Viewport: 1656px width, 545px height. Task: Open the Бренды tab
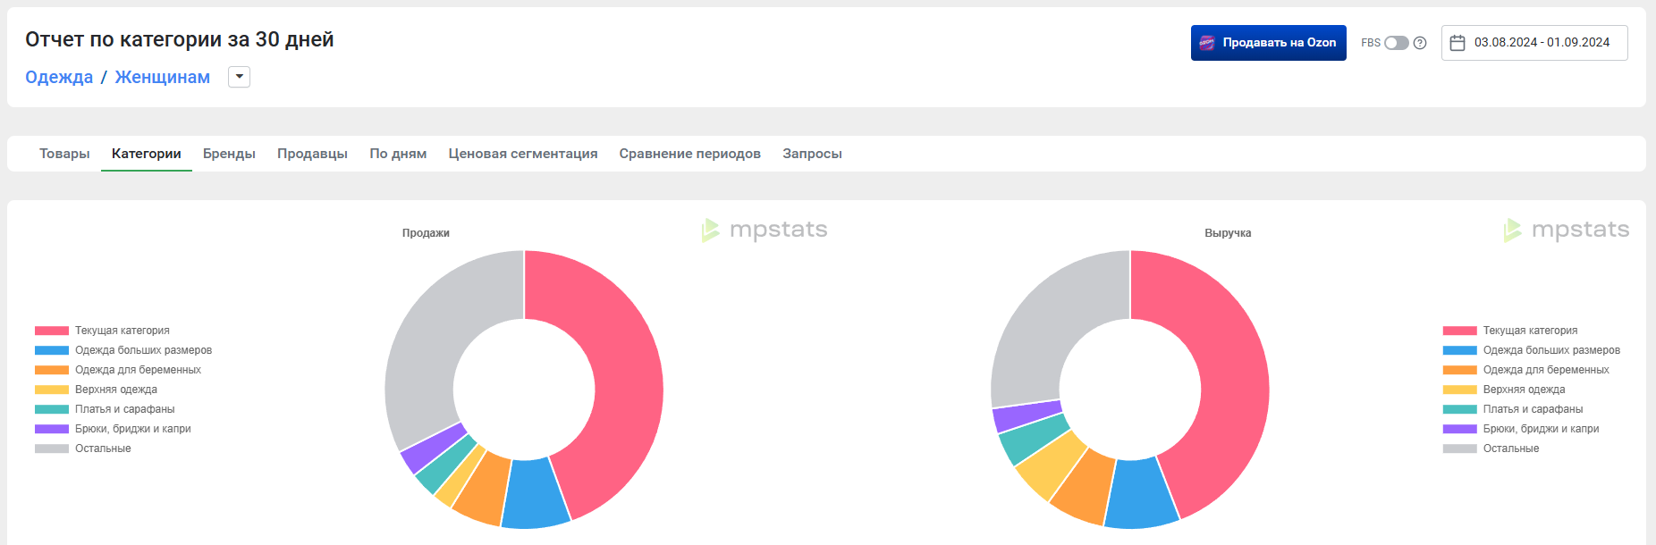point(229,154)
